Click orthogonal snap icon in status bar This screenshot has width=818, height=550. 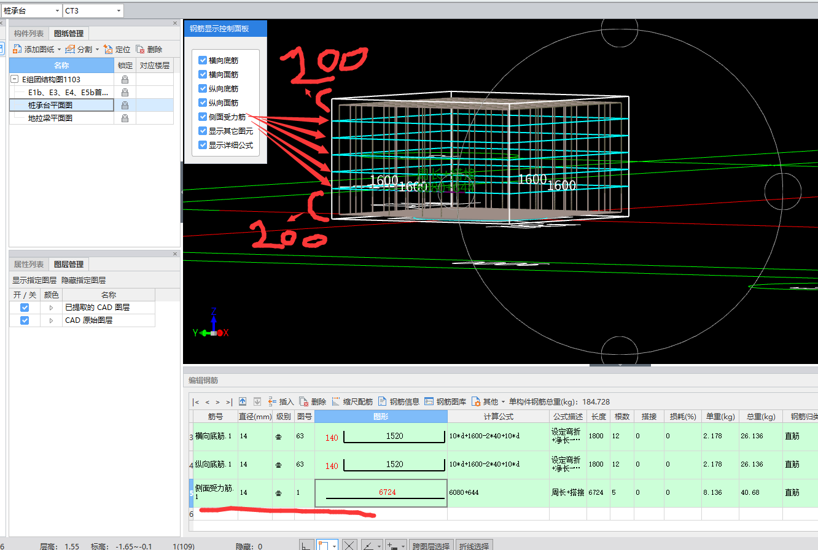coord(307,545)
